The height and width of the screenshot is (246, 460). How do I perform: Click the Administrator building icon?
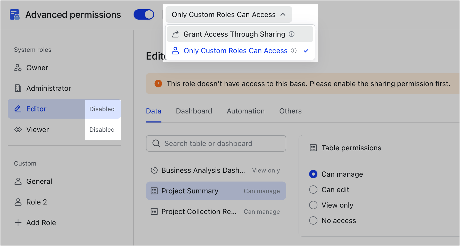click(x=18, y=88)
